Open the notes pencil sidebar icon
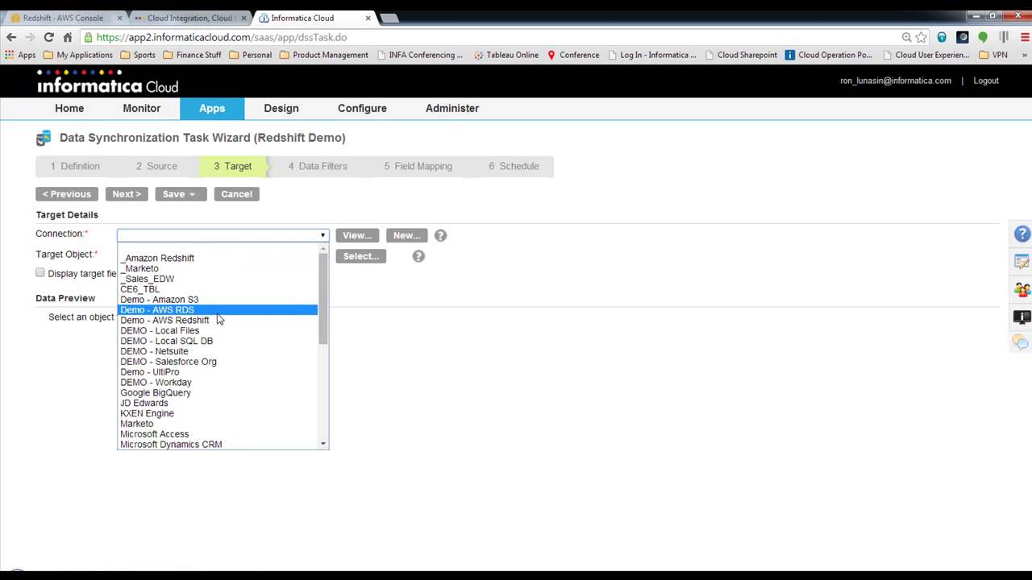 point(1022,262)
